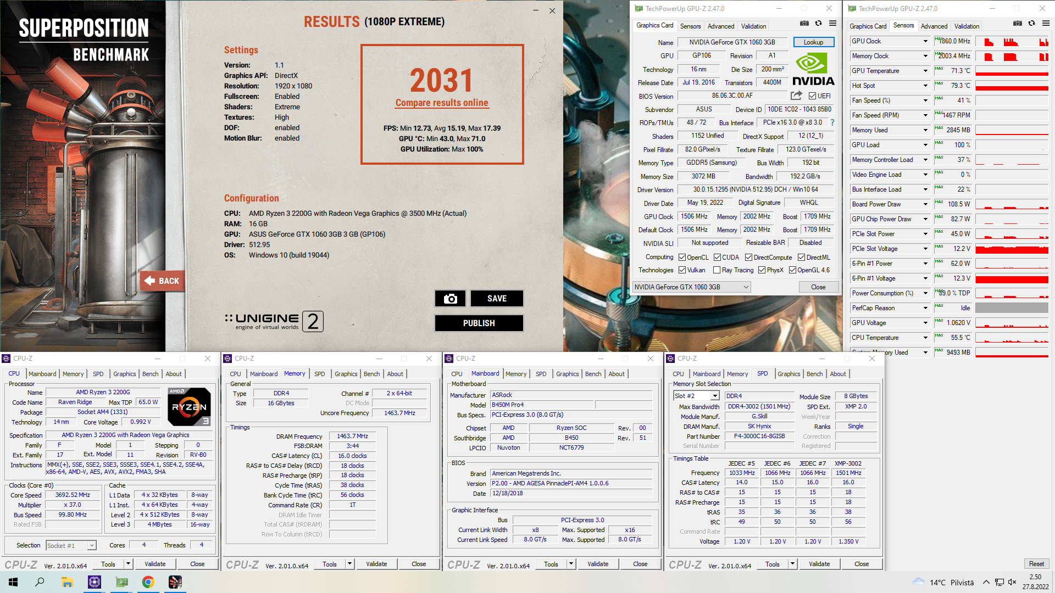Click the taskbar weather icon
Screen dimensions: 1055x593
point(919,582)
